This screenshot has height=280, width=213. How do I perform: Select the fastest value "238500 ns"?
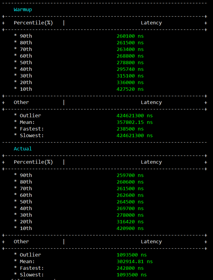(130, 129)
